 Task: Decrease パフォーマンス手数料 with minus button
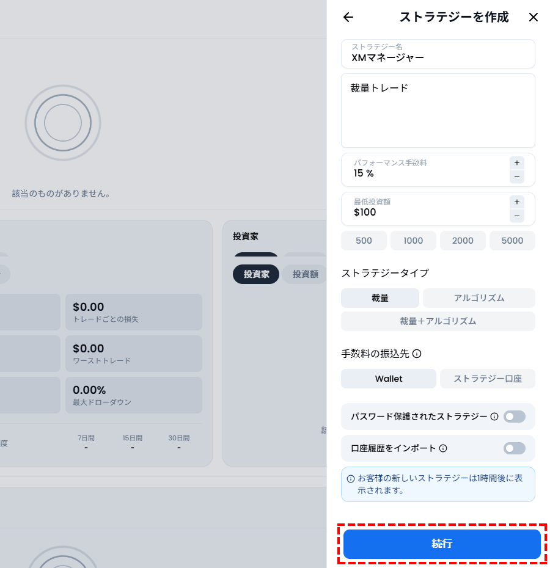tap(516, 177)
